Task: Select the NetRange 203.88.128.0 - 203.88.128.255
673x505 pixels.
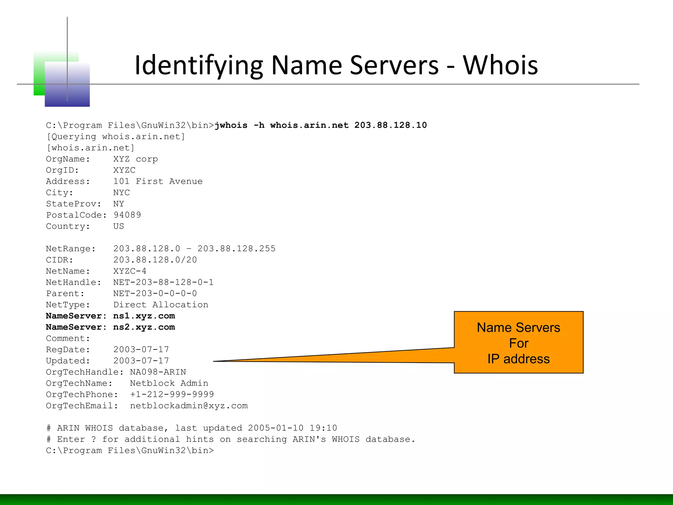Action: [x=195, y=249]
